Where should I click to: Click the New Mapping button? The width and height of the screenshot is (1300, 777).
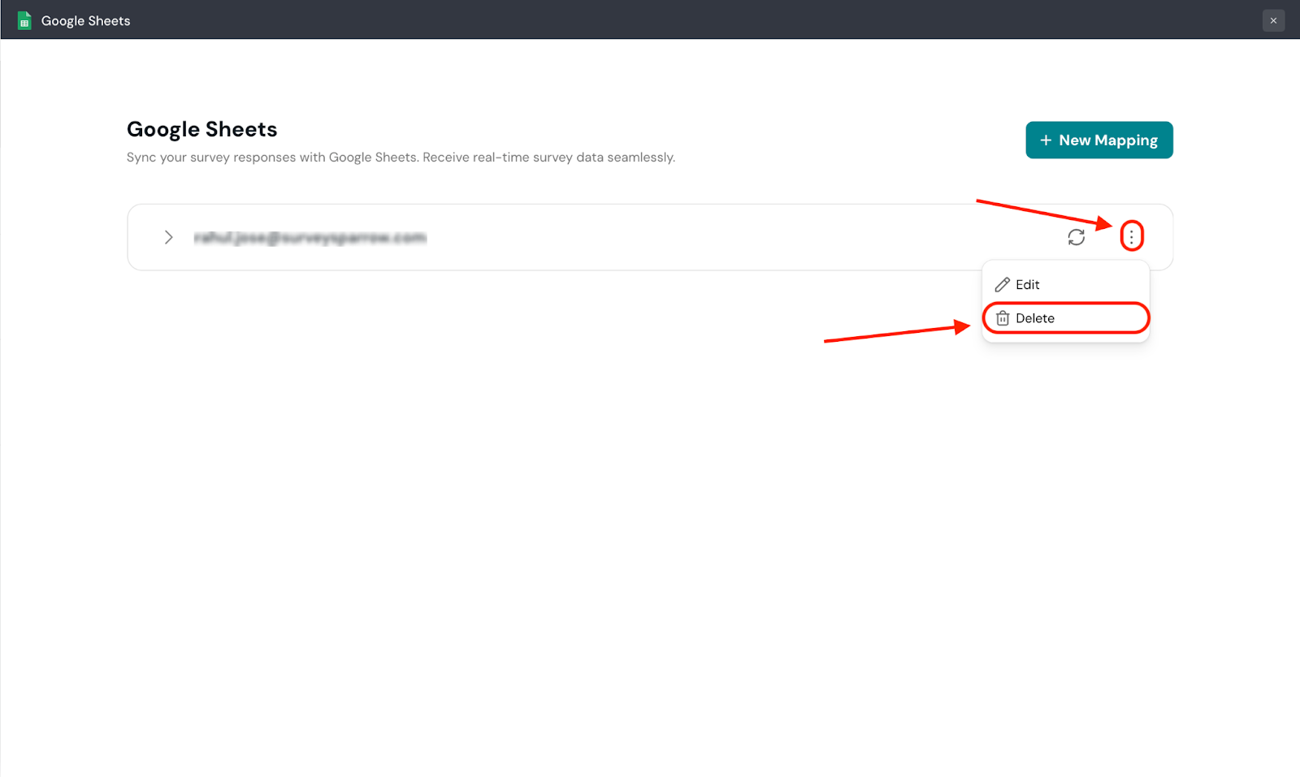point(1098,140)
